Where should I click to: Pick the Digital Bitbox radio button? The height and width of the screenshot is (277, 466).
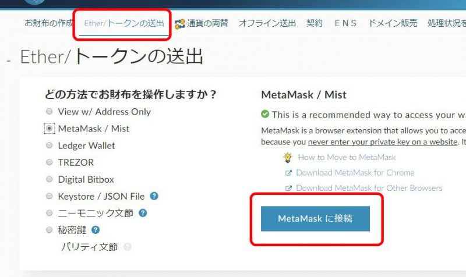50,179
